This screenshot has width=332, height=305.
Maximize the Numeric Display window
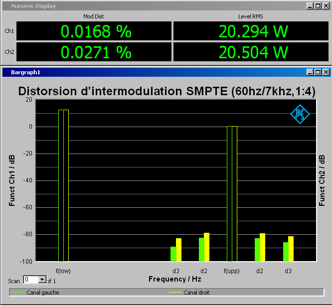(x=318, y=6)
